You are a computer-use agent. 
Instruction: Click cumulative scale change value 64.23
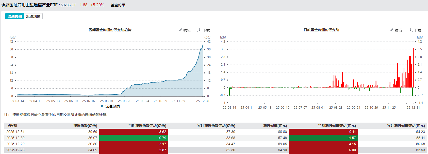[x=420, y=132]
